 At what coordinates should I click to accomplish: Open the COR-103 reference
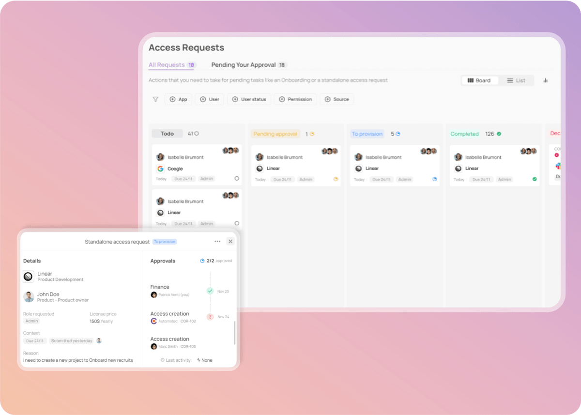pos(188,347)
